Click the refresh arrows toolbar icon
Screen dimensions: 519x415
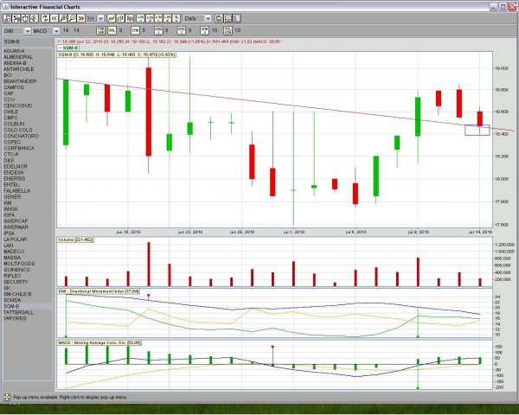click(45, 18)
